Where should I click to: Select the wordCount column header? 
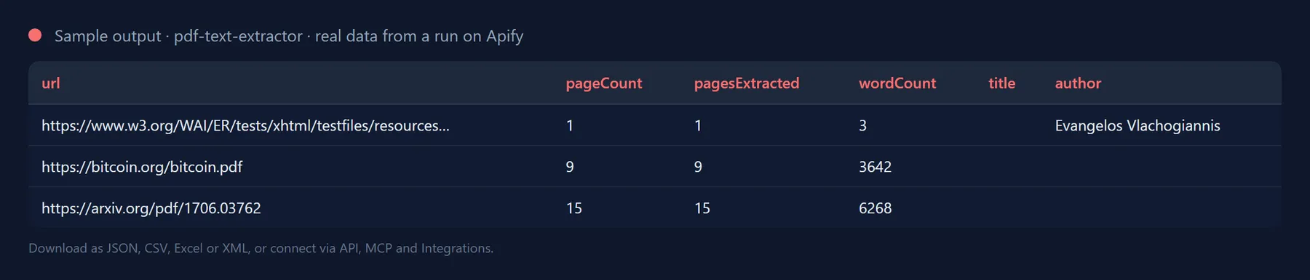(897, 83)
